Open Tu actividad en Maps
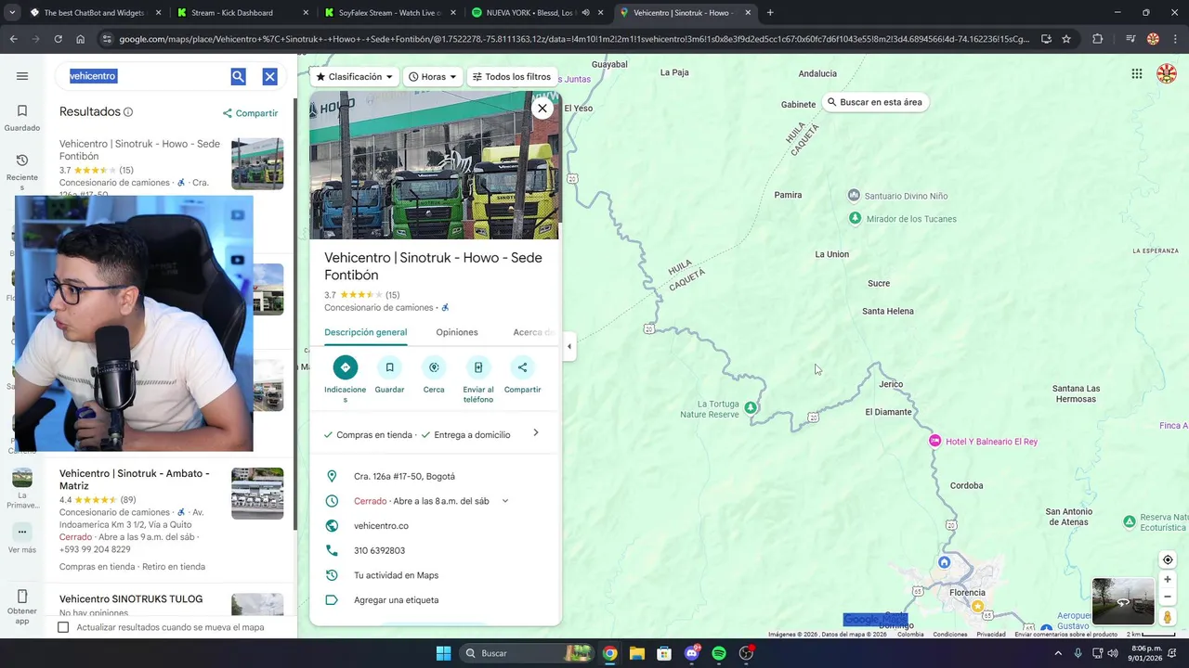This screenshot has height=668, width=1189. click(x=396, y=575)
